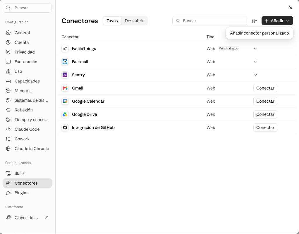Screen dimensions: 299x234
Task: Open Claude in Chrome settings
Action: coord(27,149)
